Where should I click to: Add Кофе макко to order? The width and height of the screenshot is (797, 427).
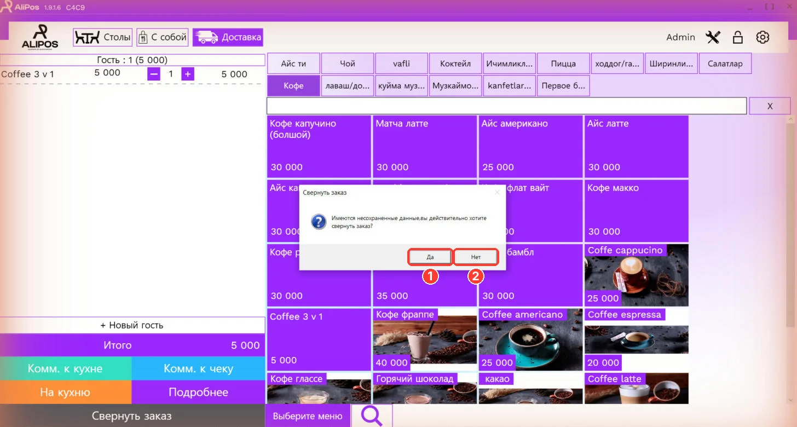pos(636,211)
